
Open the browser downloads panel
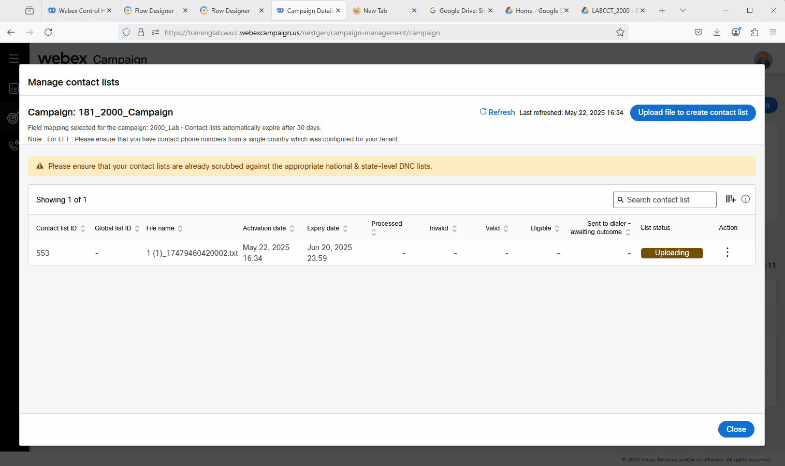(x=717, y=32)
